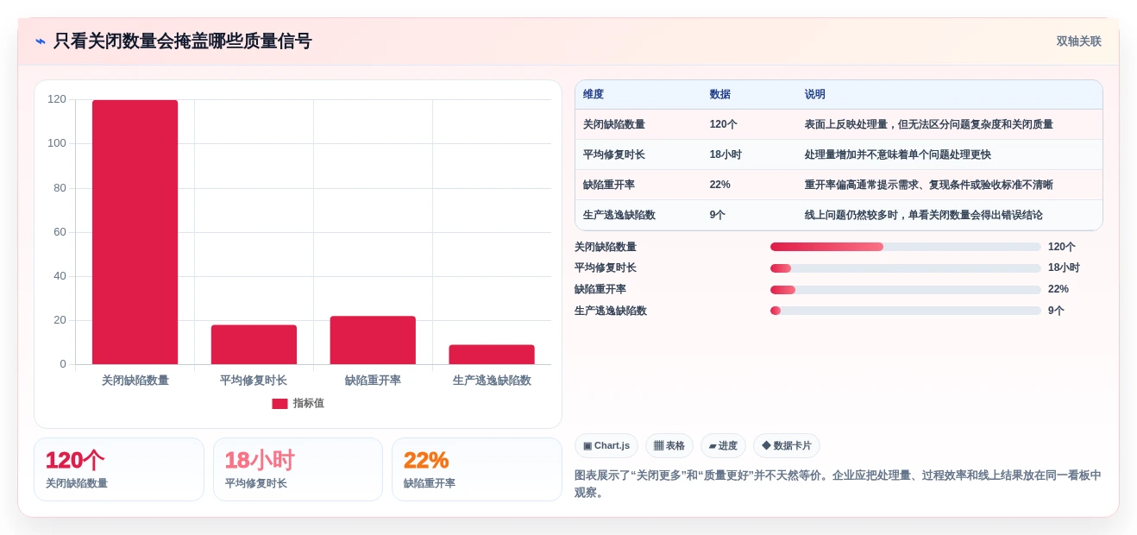Viewport: 1137px width, 535px height.
Task: Click the x-axis label 关闭缺陷数量
Action: click(x=135, y=381)
